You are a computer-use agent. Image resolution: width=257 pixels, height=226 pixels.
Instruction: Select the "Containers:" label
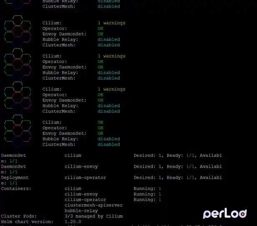tap(16, 188)
